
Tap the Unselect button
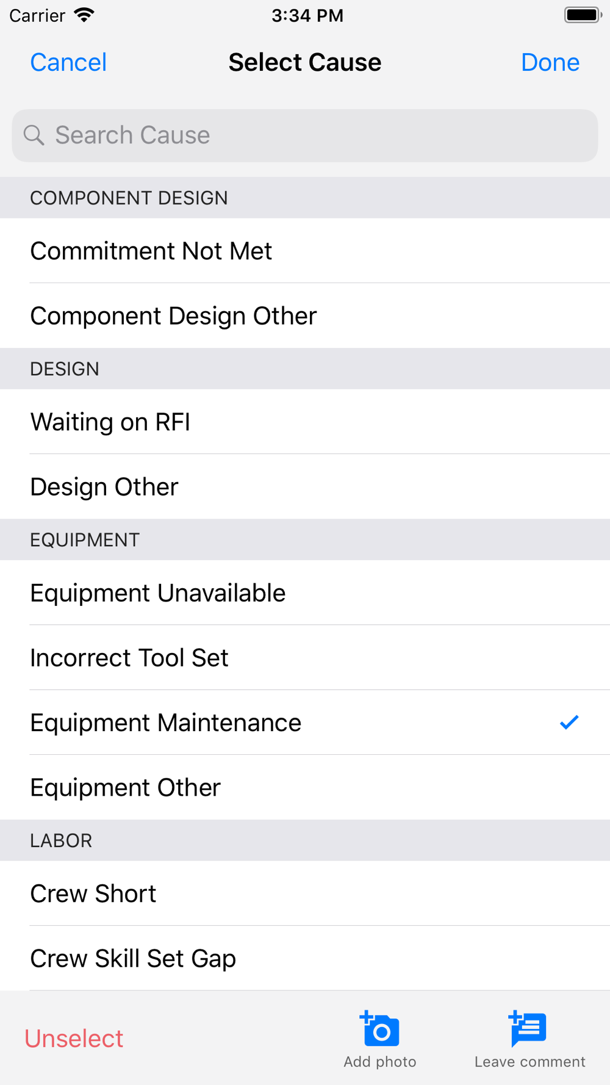pos(74,1038)
